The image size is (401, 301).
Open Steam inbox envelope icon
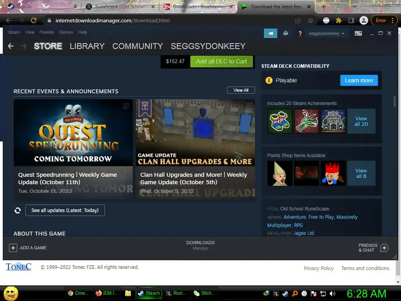tap(285, 33)
